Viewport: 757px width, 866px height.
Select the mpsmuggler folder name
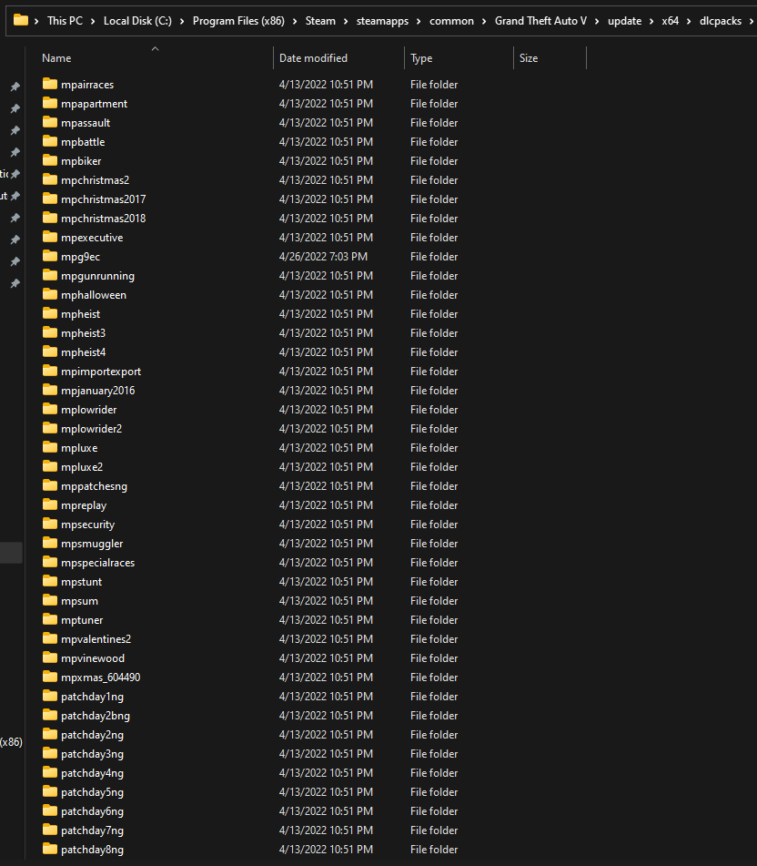pos(92,544)
